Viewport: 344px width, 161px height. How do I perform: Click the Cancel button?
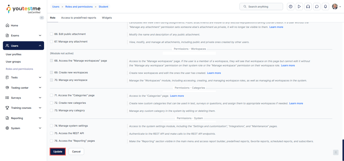pyautogui.click(x=76, y=151)
